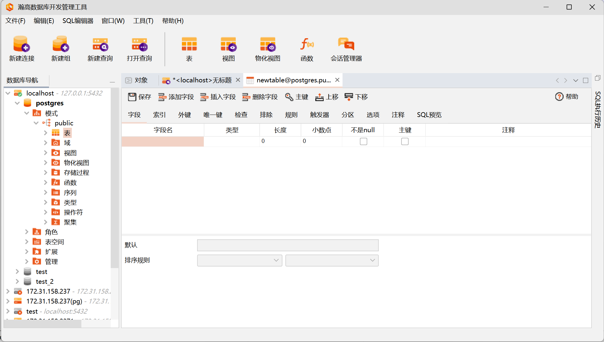Open the SQL执行历史 side panel
The height and width of the screenshot is (342, 604).
[598, 110]
